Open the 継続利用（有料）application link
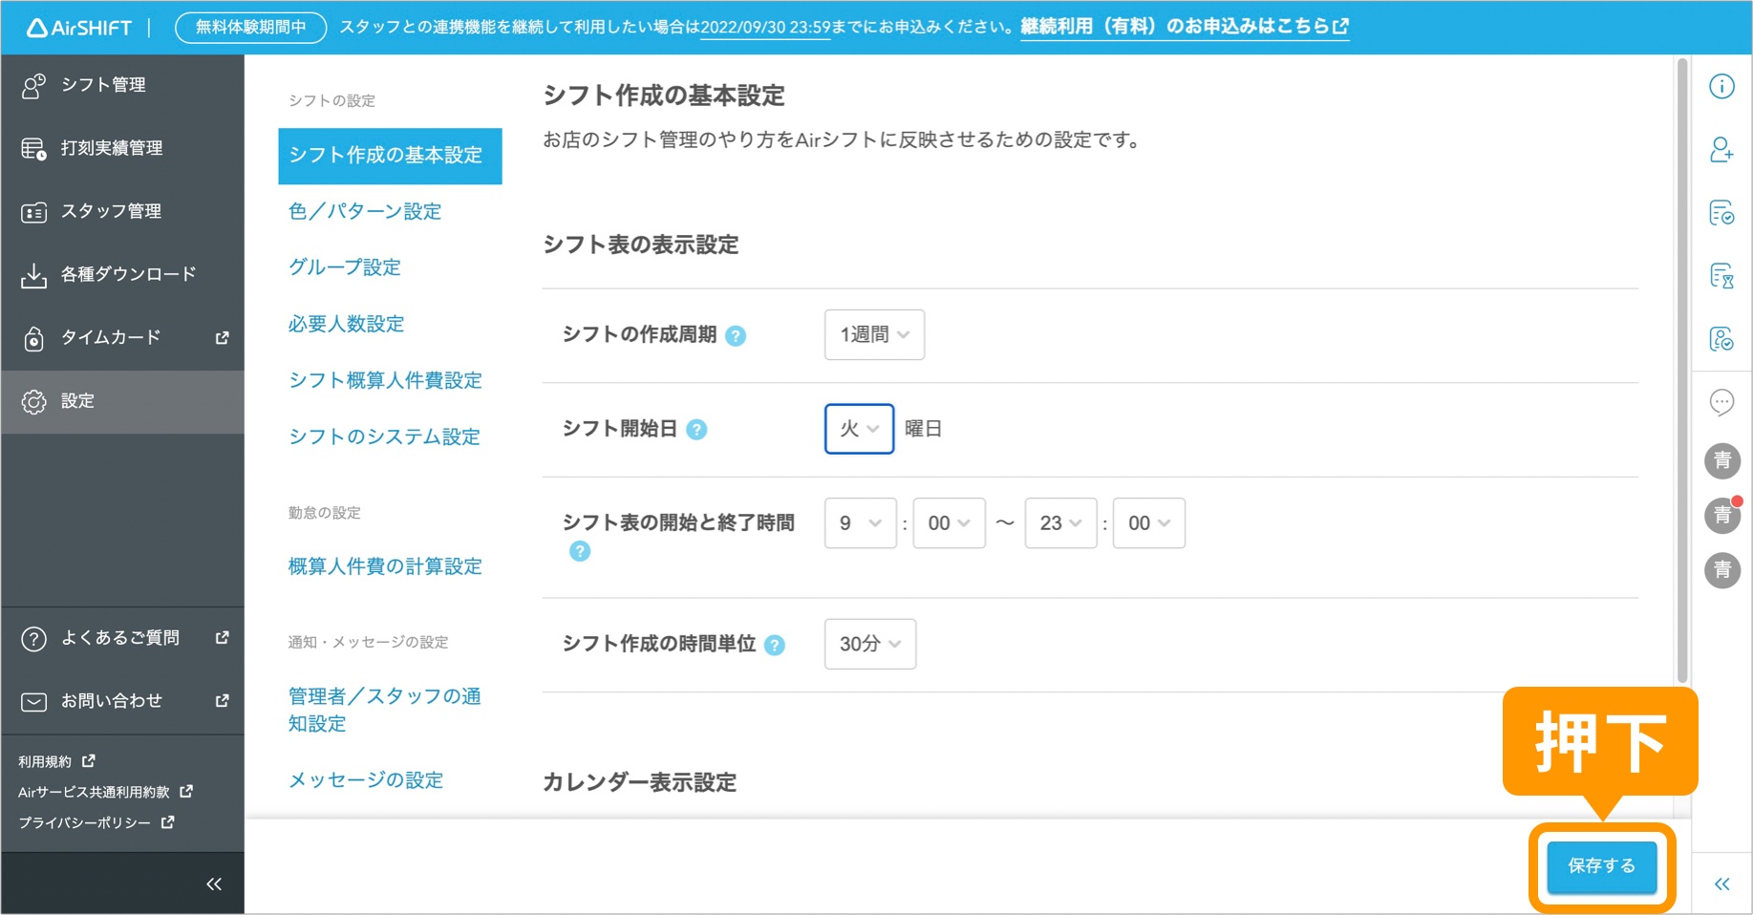This screenshot has width=1753, height=915. tap(1182, 27)
